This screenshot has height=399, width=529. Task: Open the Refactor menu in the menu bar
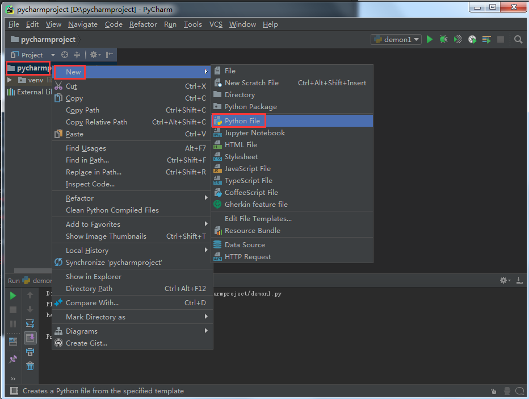click(x=143, y=24)
